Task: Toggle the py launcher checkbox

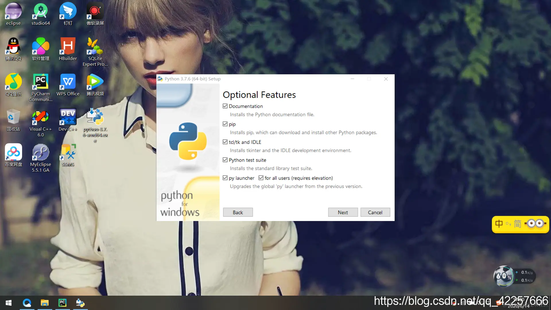Action: [225, 178]
